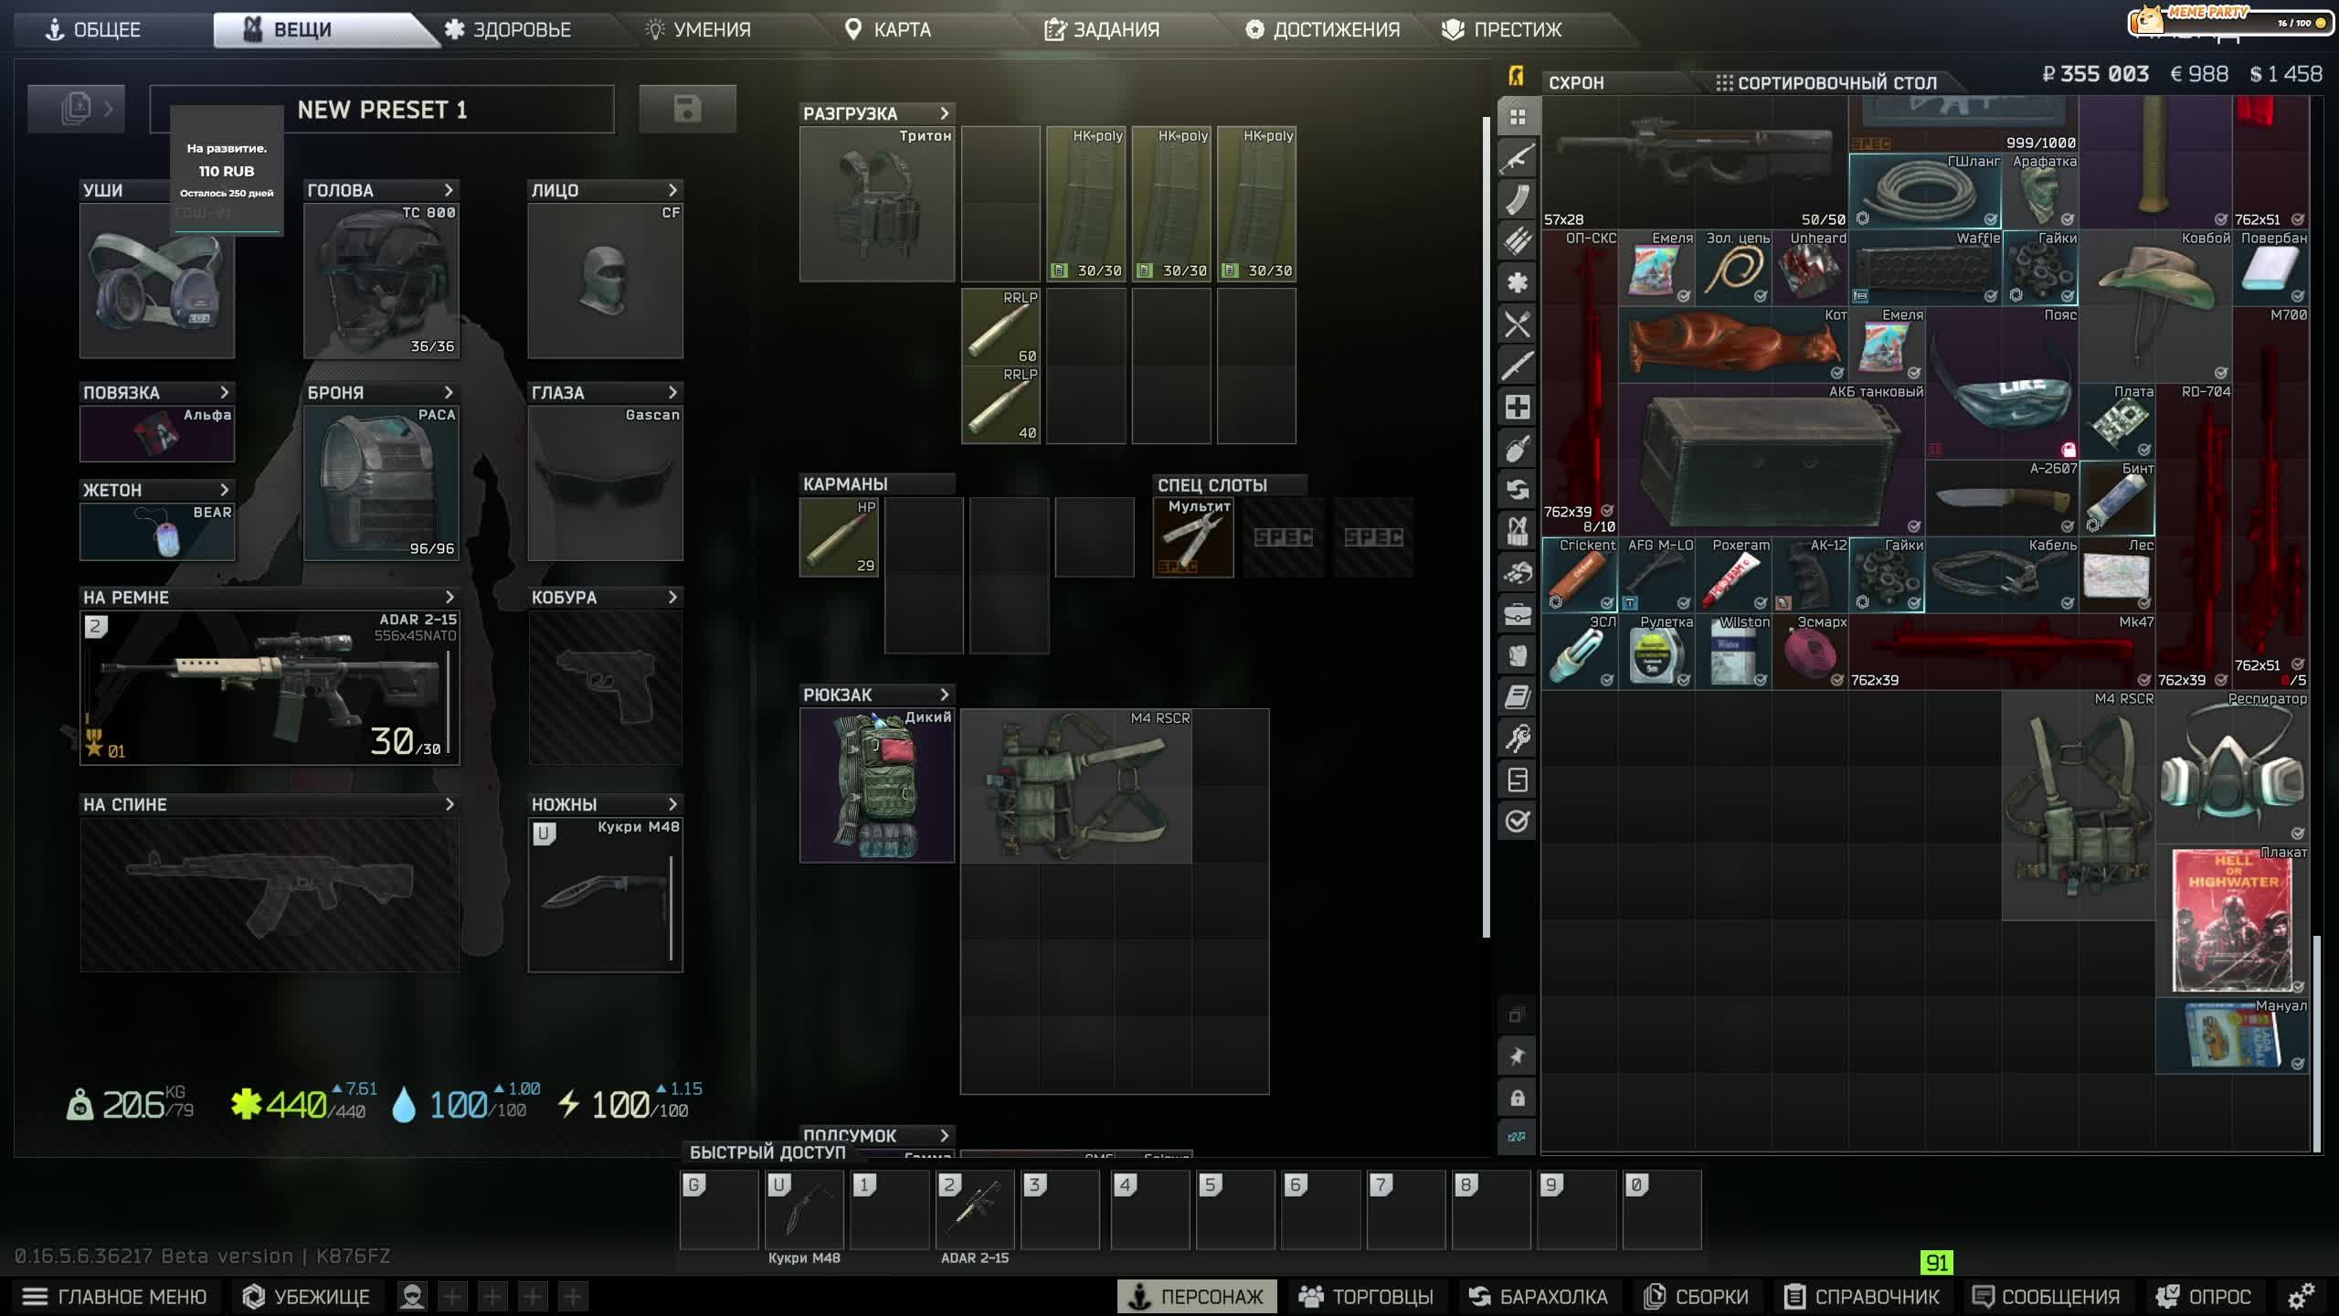Open ОПРОС survey button

2203,1296
